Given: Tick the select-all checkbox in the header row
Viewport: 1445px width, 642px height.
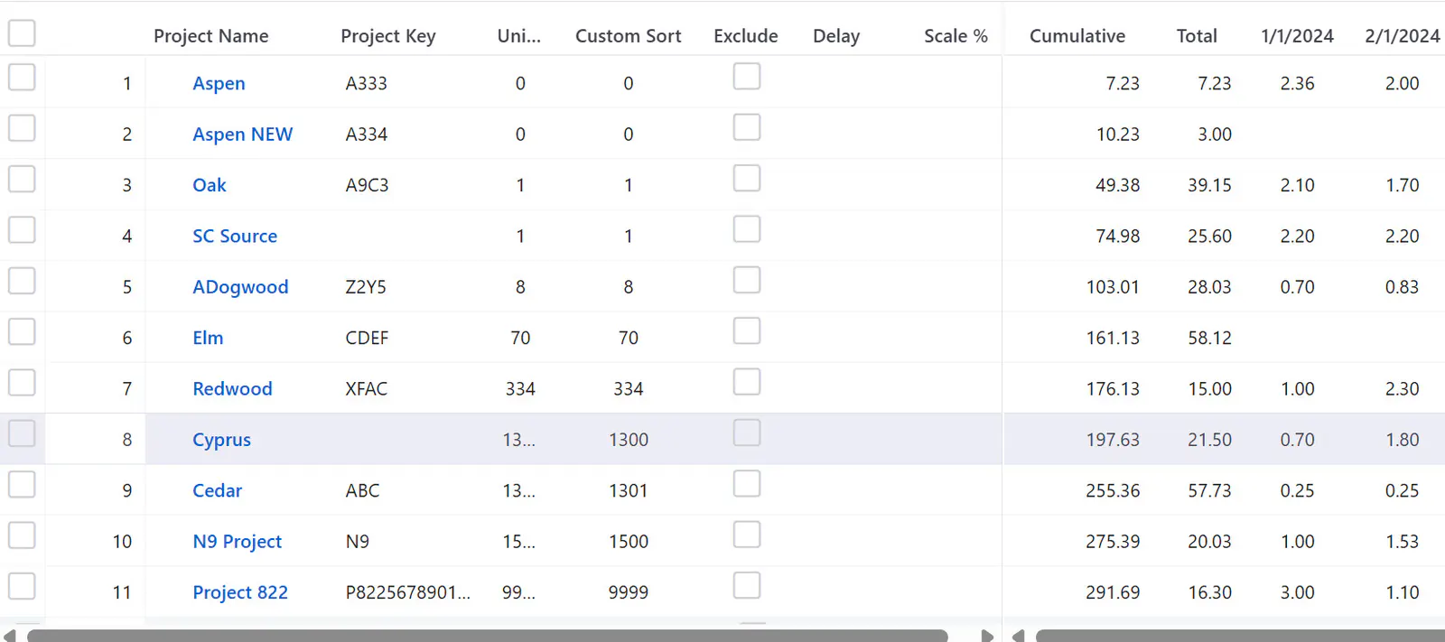Looking at the screenshot, I should [x=22, y=33].
